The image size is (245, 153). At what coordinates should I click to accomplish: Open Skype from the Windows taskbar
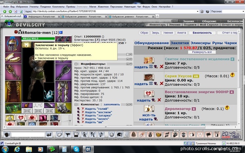coord(76,149)
